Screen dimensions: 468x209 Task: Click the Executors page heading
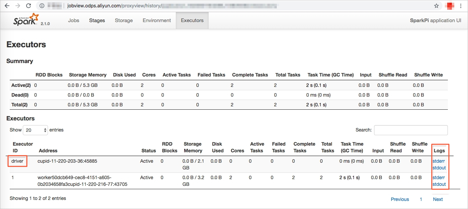26,45
